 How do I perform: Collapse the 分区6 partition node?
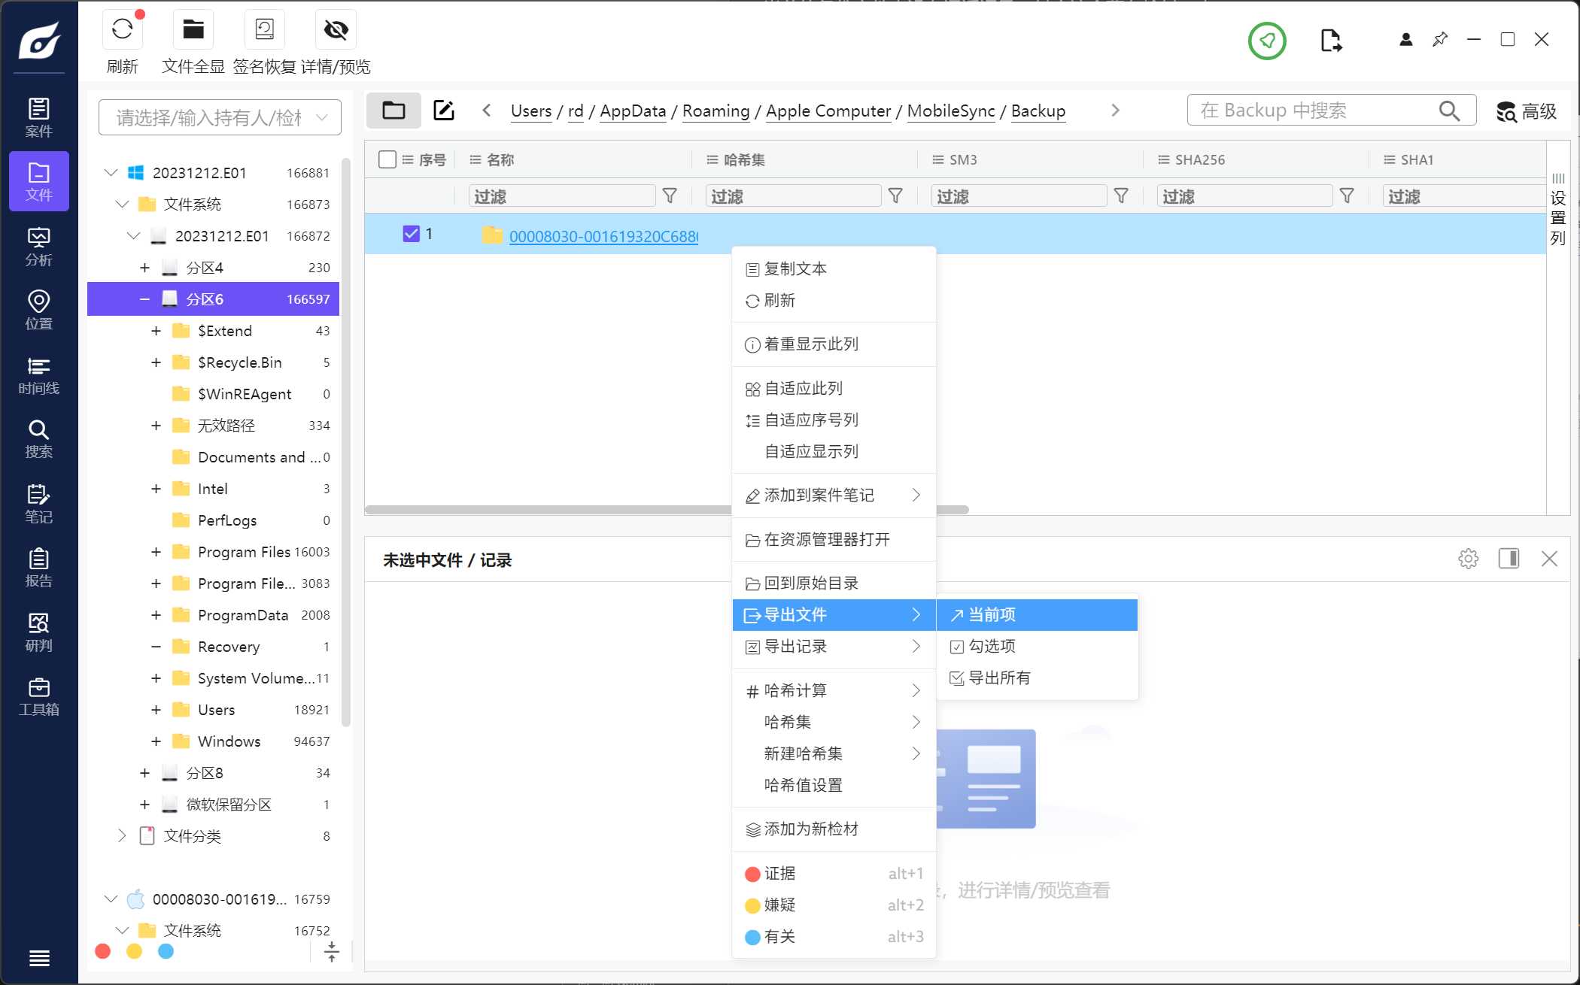pyautogui.click(x=144, y=299)
